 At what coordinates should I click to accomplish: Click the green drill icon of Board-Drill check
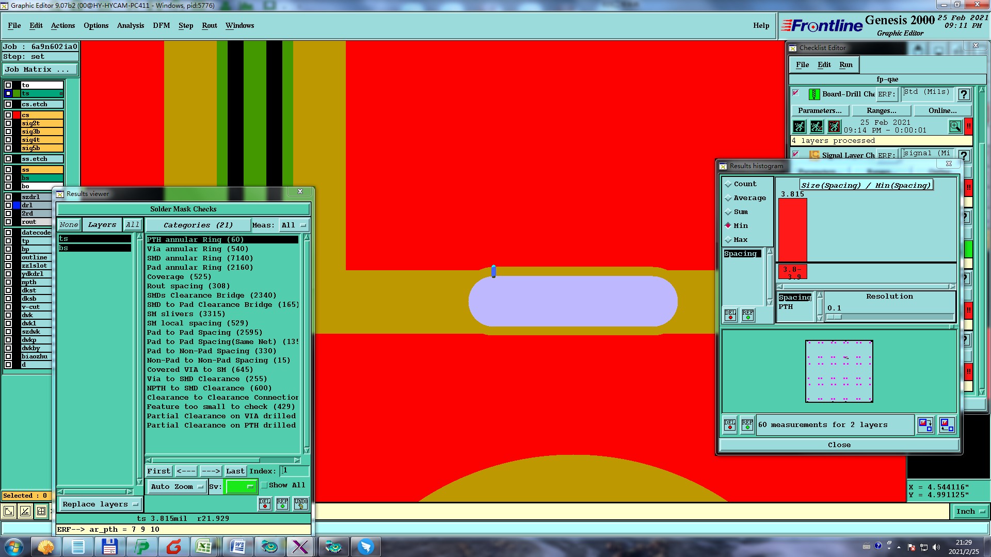[x=814, y=94]
